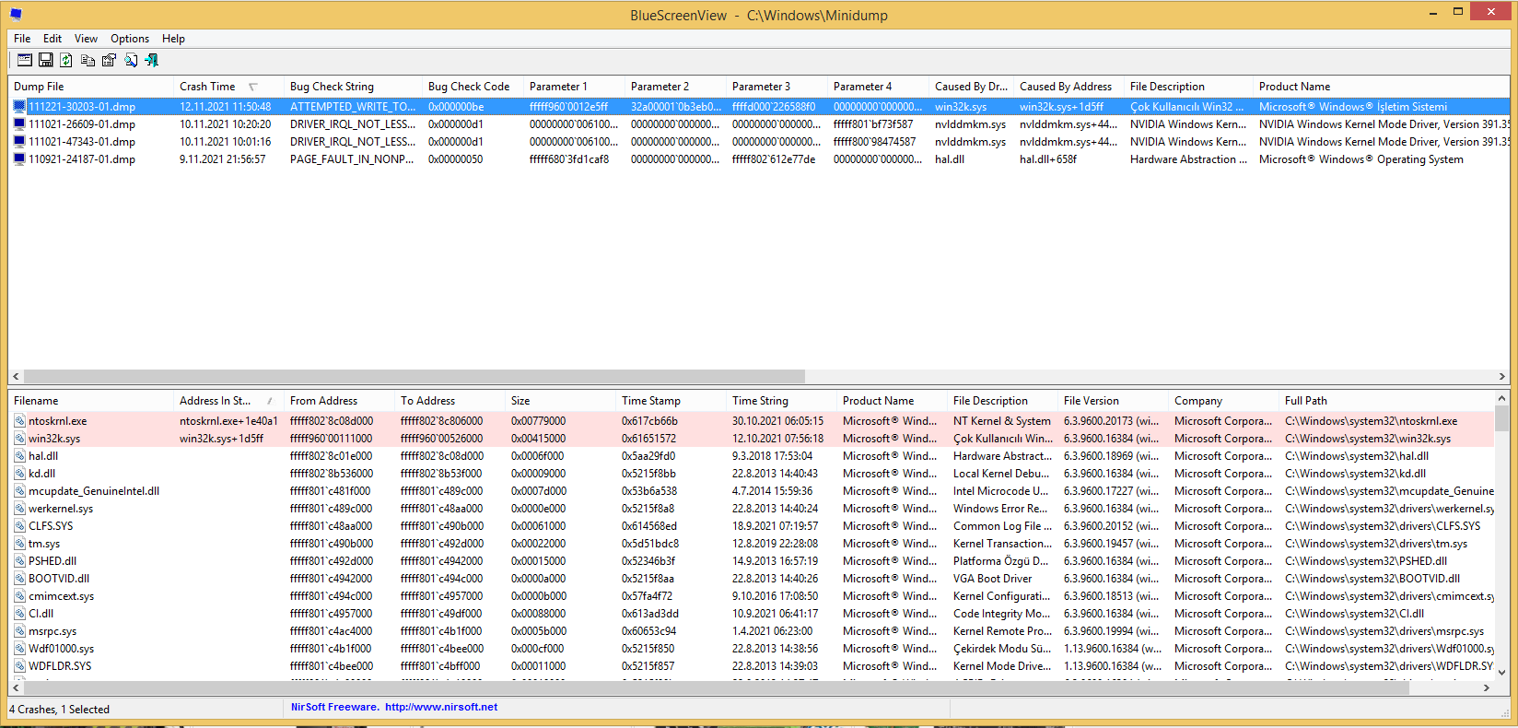The width and height of the screenshot is (1518, 728).
Task: Select the Wdf01000.sys driver row
Action: click(x=752, y=649)
